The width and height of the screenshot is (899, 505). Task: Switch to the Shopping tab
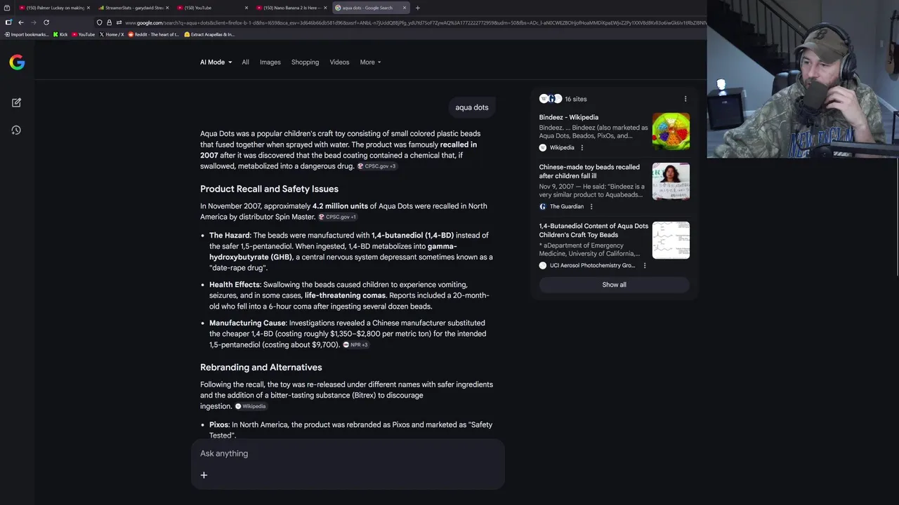pyautogui.click(x=305, y=62)
